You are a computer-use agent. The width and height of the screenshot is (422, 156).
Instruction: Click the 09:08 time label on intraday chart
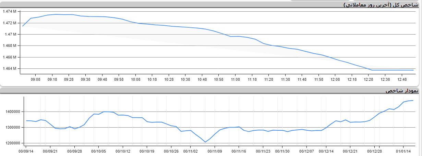point(36,79)
